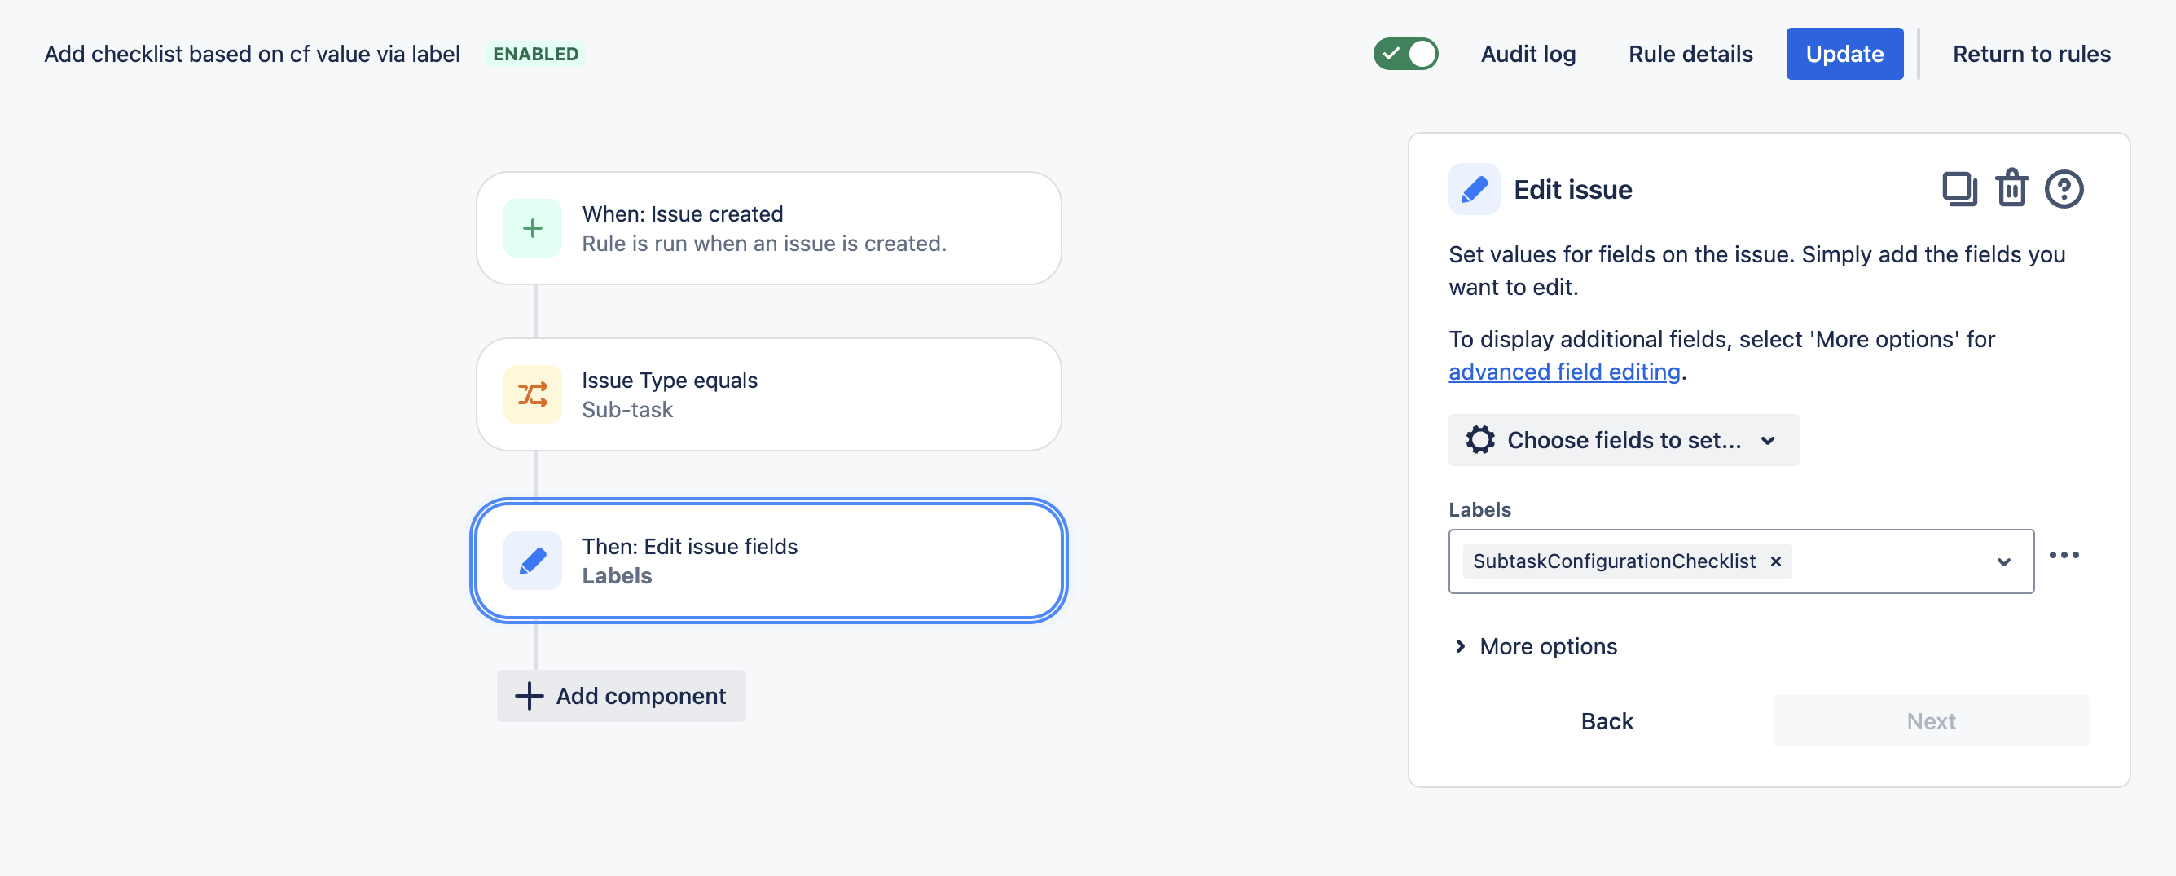Select the Issue Type equals Sub-task condition

[768, 394]
